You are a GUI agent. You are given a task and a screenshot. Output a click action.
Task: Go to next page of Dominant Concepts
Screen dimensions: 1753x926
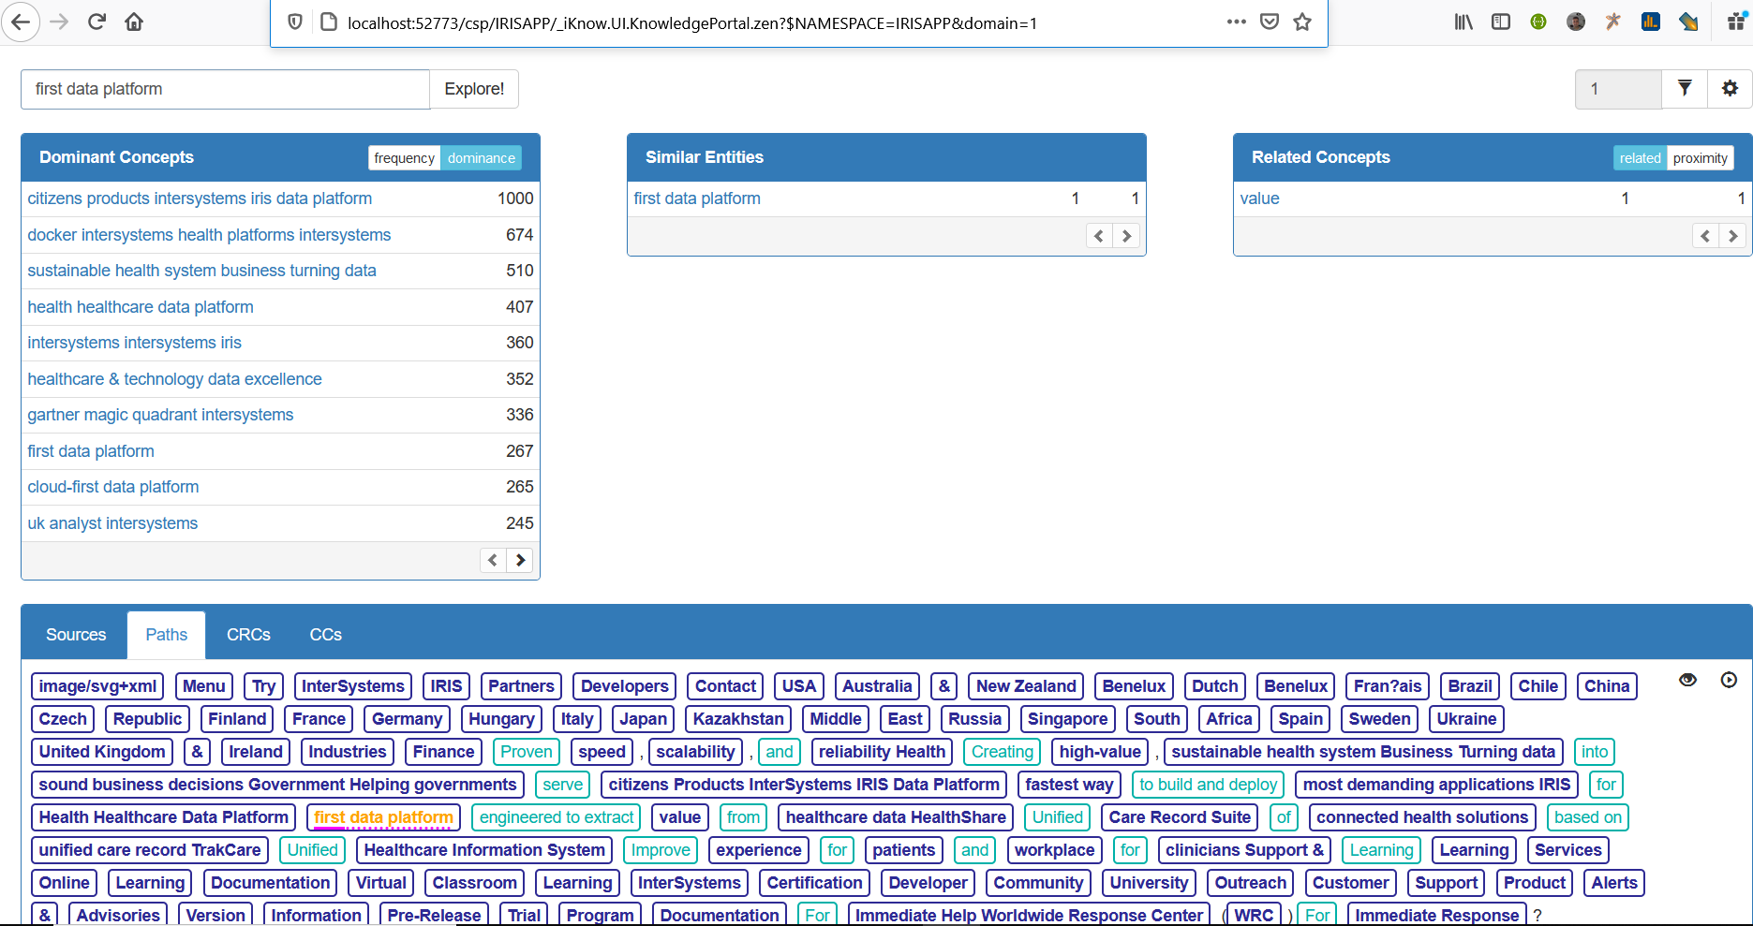pos(520,561)
